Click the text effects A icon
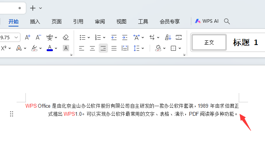The image size is (265, 155). tap(19, 48)
